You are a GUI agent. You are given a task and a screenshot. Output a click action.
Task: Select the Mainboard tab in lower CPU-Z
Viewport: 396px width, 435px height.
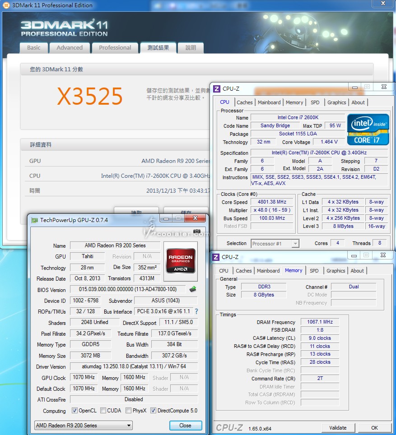(268, 271)
